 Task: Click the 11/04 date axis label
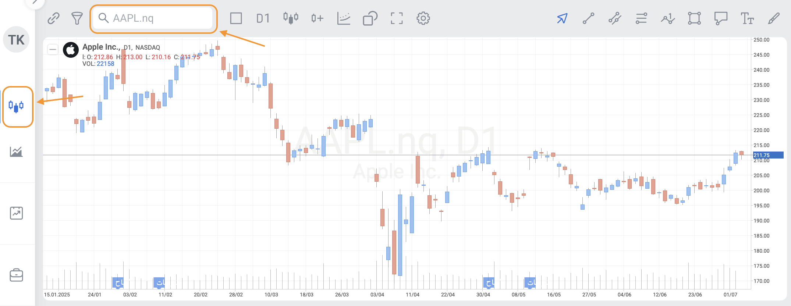tap(412, 295)
